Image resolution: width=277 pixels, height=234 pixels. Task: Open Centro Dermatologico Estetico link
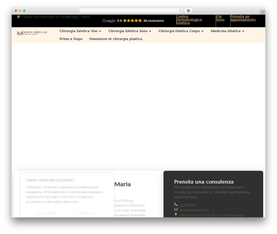click(189, 20)
